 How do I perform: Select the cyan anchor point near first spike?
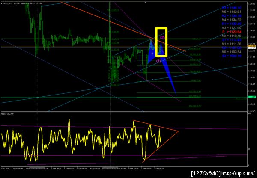(42, 6)
